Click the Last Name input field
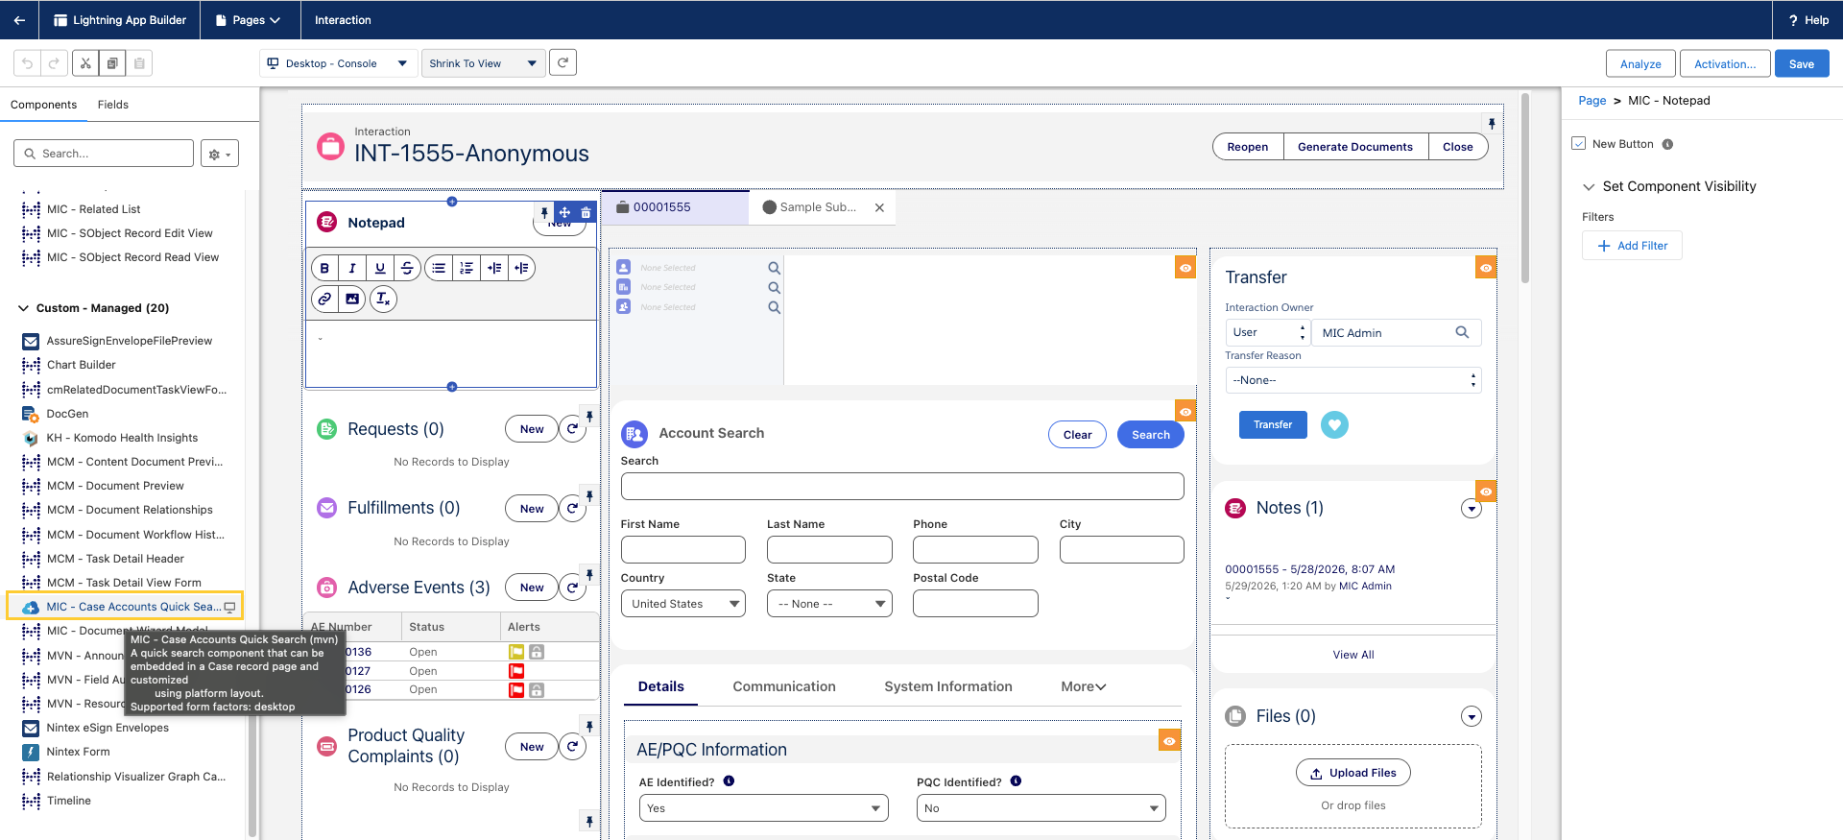The image size is (1843, 840). pos(829,550)
